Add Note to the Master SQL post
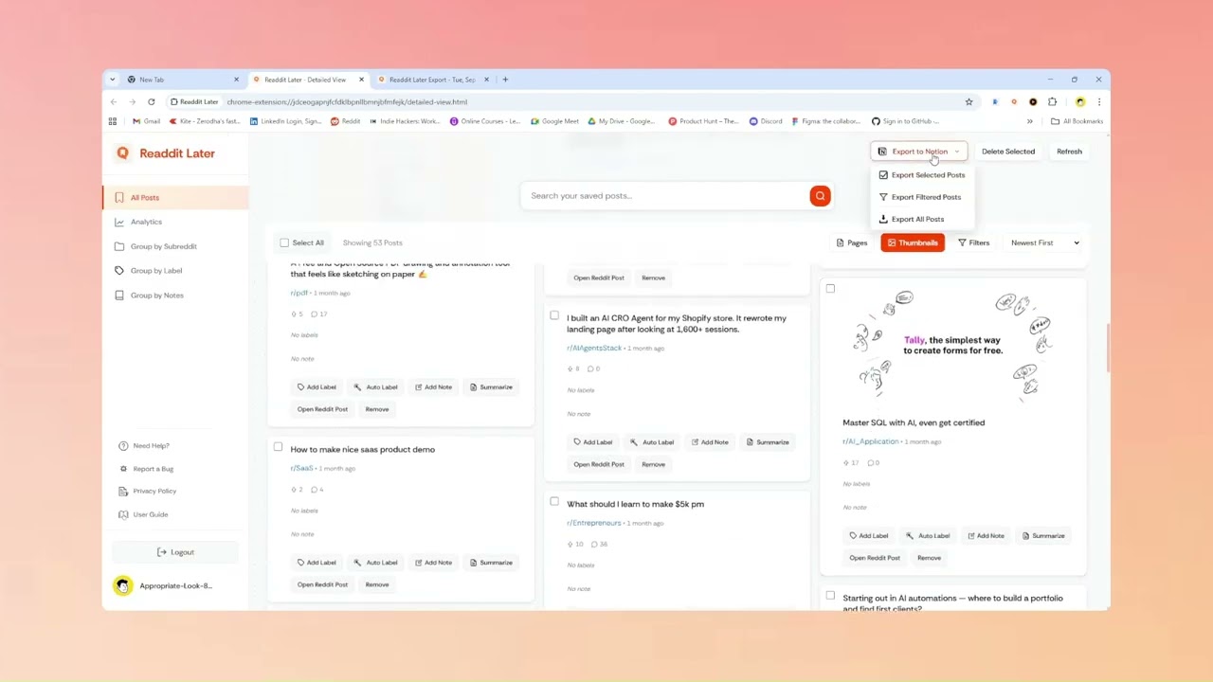 pyautogui.click(x=985, y=536)
